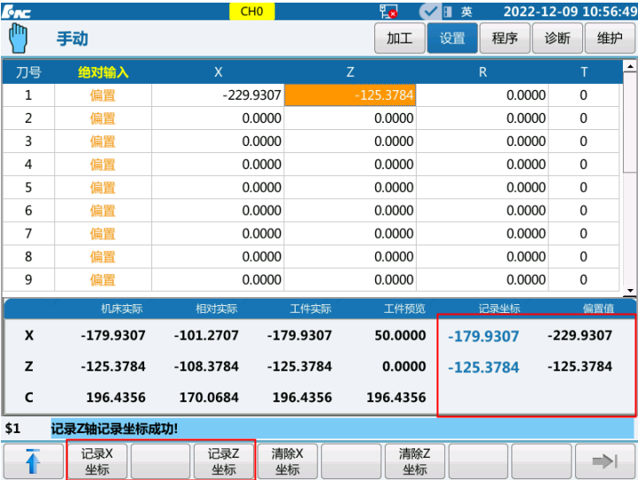Click the 手动 mode label
This screenshot has width=638, height=480.
(72, 39)
